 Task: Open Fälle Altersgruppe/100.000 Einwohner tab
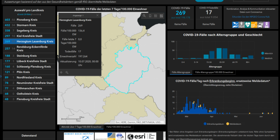coord(214,72)
